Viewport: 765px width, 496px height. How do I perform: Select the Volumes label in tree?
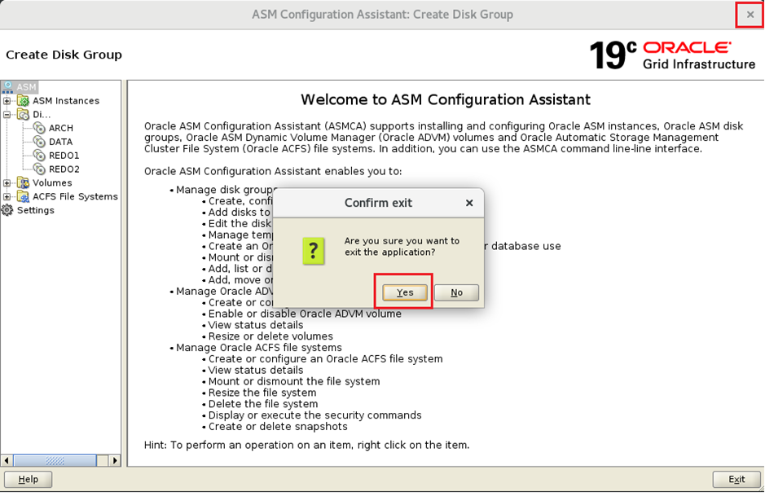point(52,182)
